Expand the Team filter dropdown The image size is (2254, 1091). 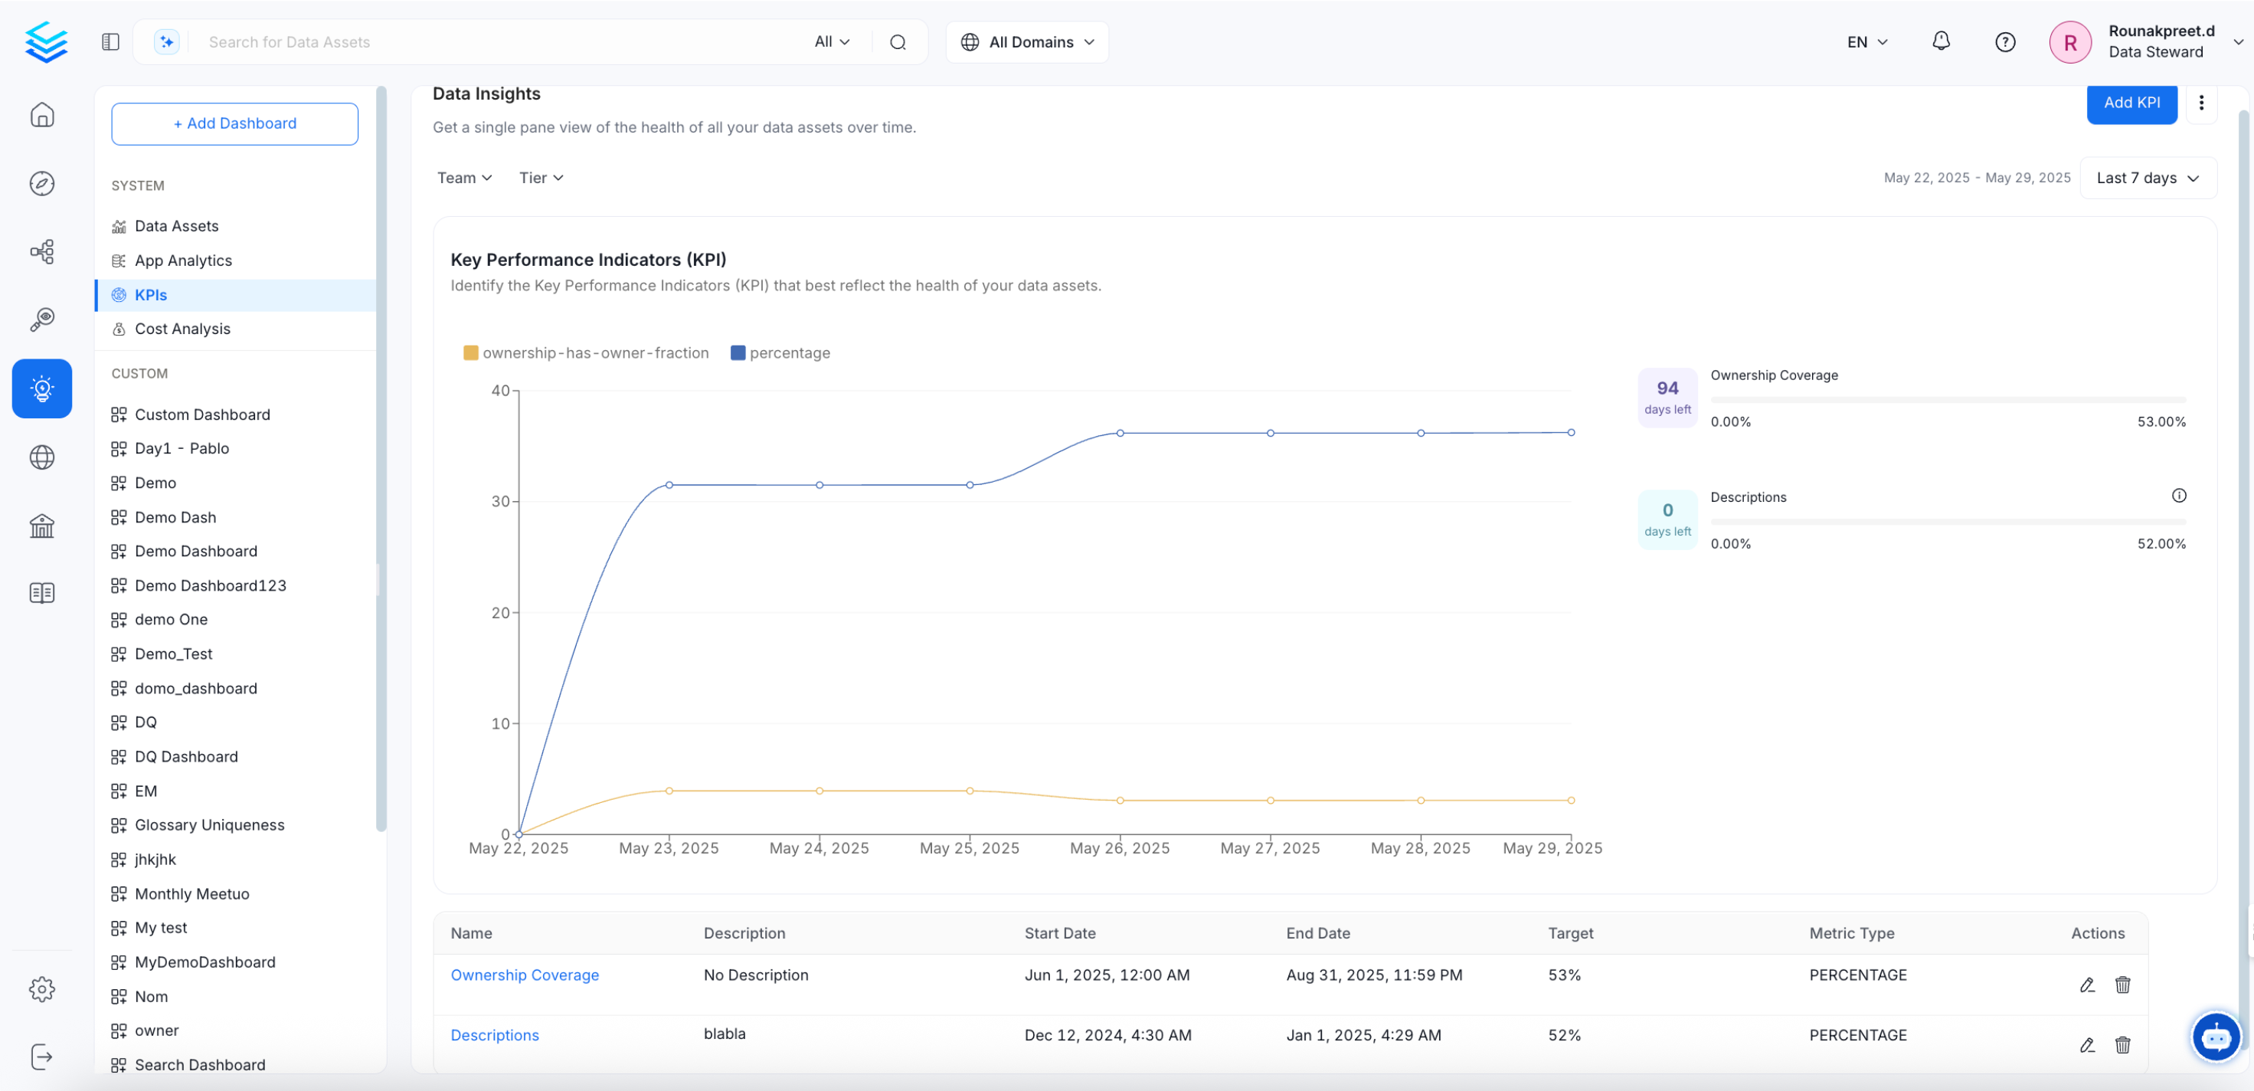464,178
